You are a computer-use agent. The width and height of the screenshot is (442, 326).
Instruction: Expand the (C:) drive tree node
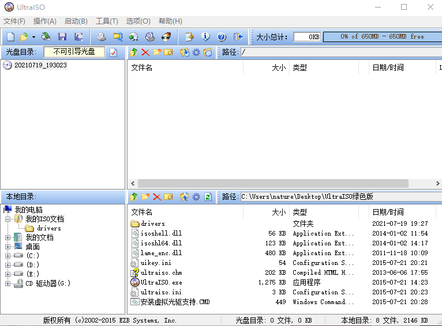8,255
